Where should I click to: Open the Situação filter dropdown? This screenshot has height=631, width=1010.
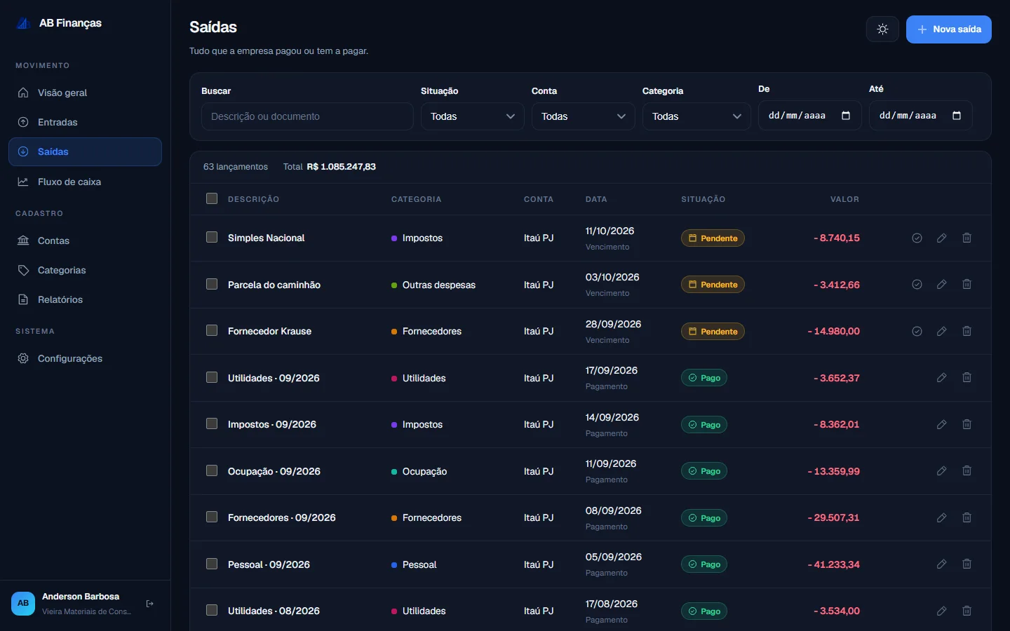(x=473, y=116)
